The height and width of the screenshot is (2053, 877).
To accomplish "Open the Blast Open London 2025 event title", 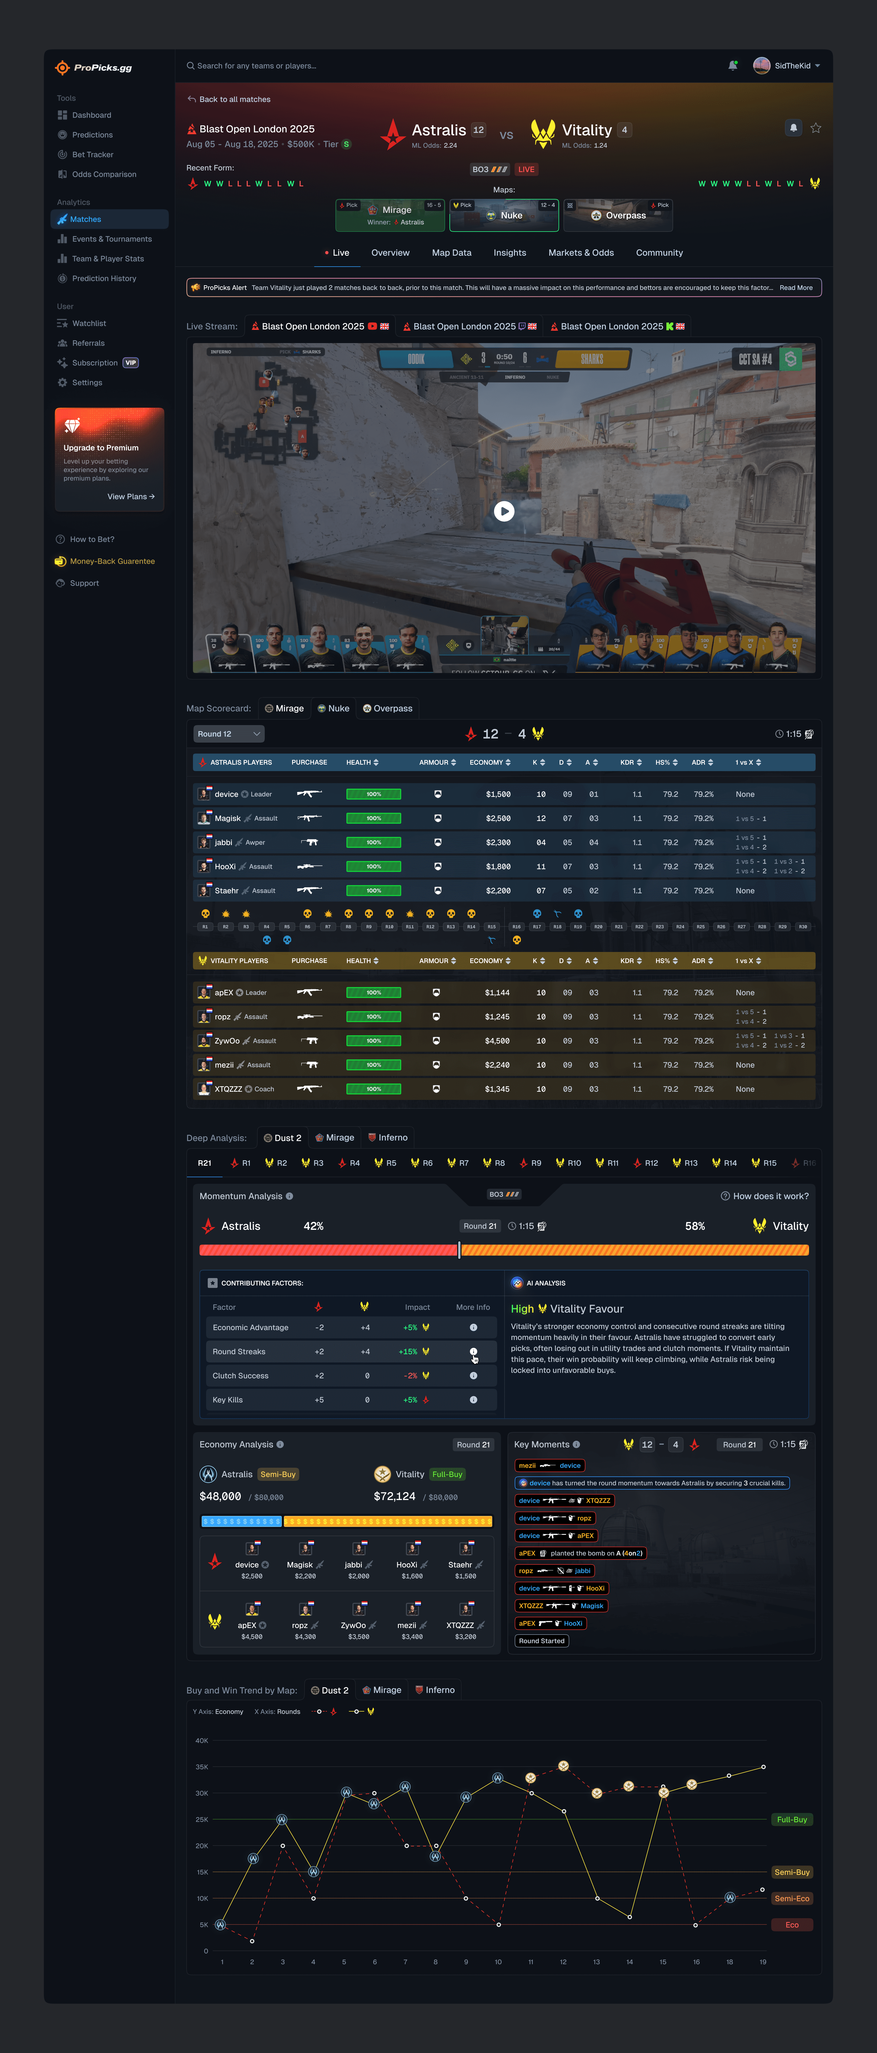I will (257, 129).
